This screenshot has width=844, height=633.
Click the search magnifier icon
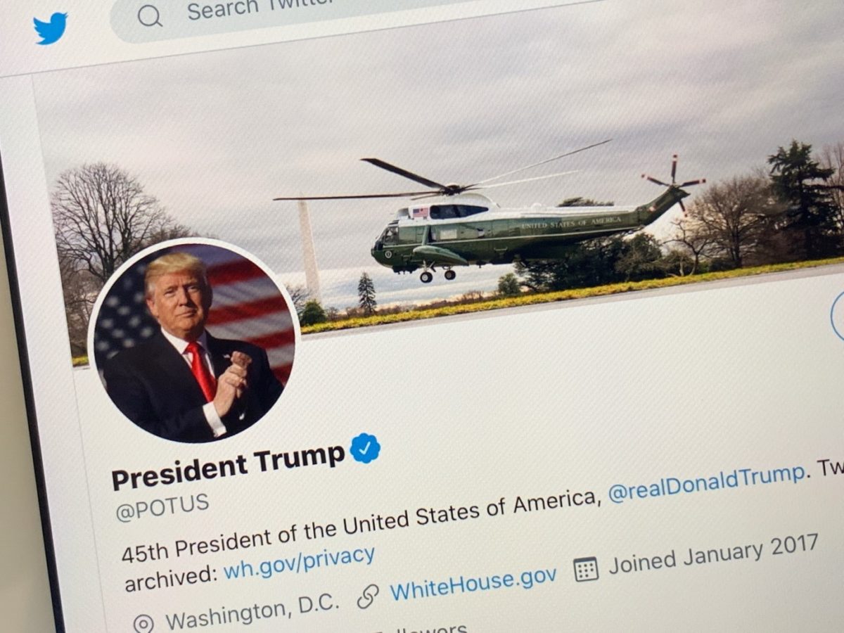click(x=149, y=16)
